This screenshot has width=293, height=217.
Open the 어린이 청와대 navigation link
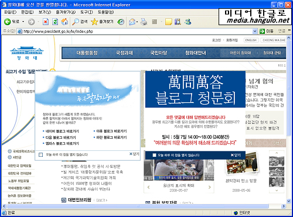click(x=240, y=53)
